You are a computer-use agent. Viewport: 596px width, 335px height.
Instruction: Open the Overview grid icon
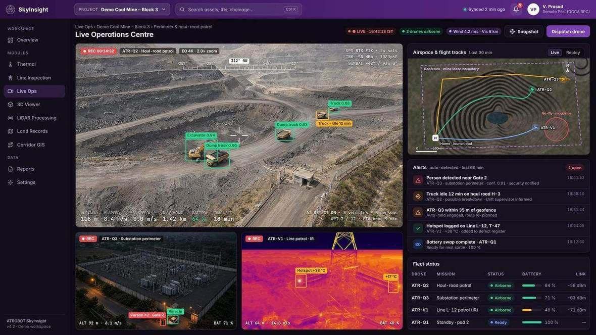(x=11, y=40)
